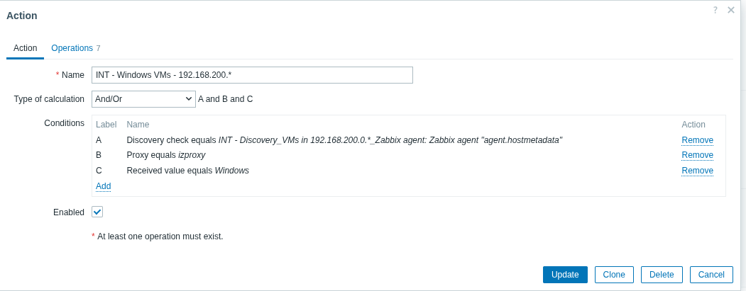
Task: Click inside the Name input field
Action: [x=252, y=75]
